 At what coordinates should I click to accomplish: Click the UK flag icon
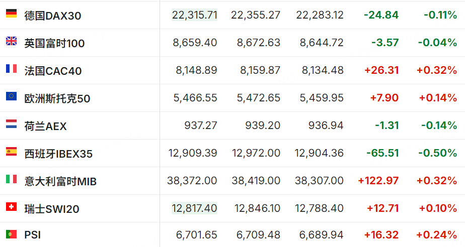(11, 41)
